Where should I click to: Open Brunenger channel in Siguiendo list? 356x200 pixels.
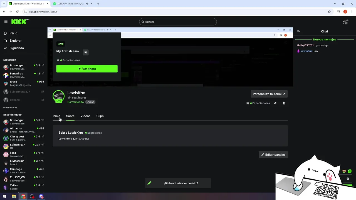[24, 67]
